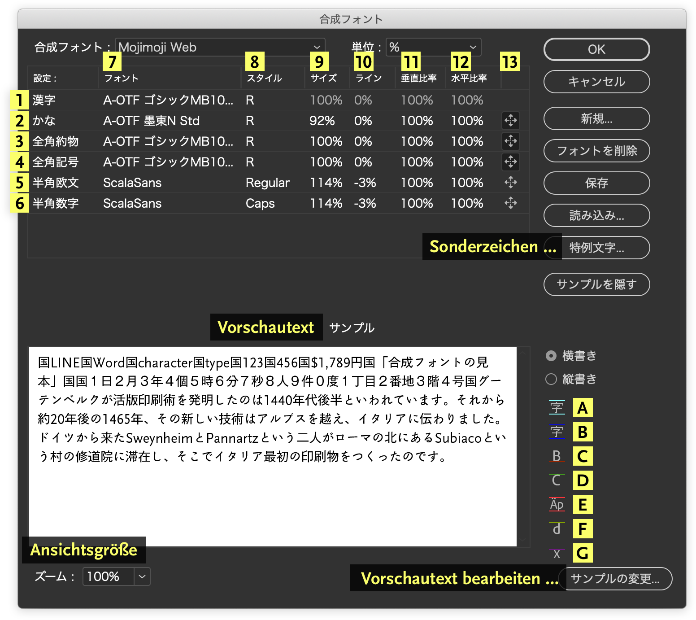Toggle the ascent/descent guide icon showing Ap

pos(557,504)
